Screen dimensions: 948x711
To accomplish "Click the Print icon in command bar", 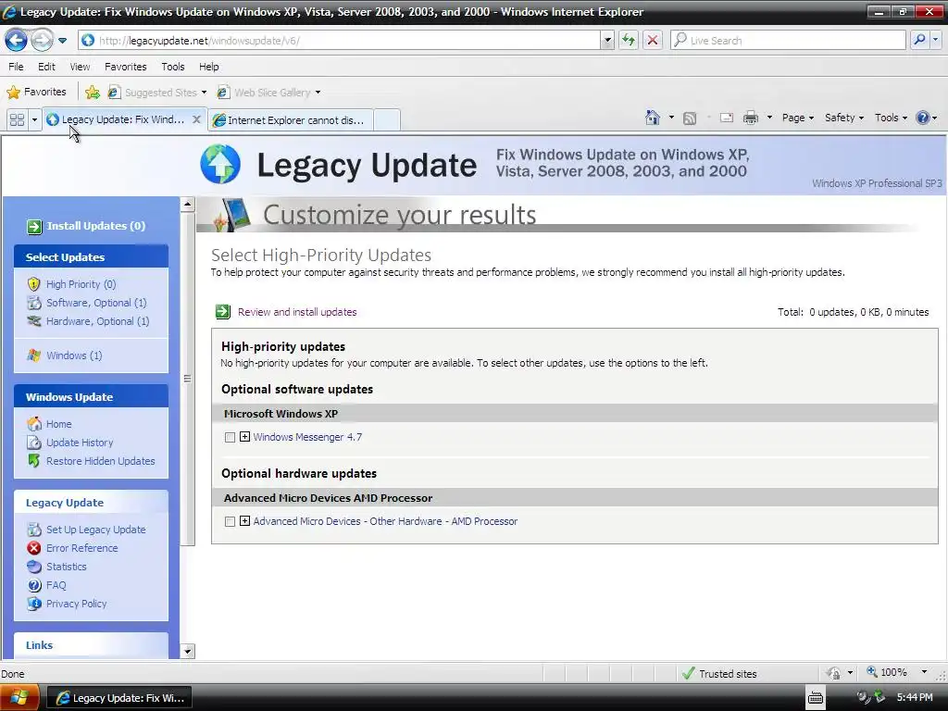I will pyautogui.click(x=750, y=118).
